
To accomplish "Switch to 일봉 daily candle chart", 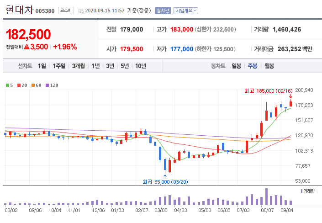I will 237,66.
